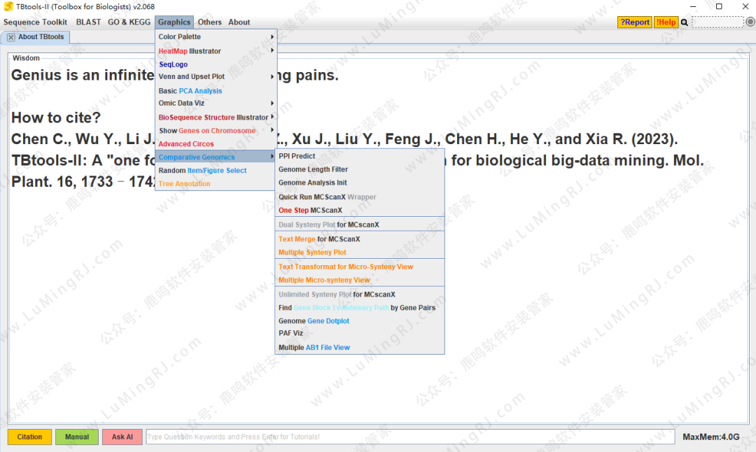
Task: Open the BLAST menu
Action: pyautogui.click(x=88, y=22)
